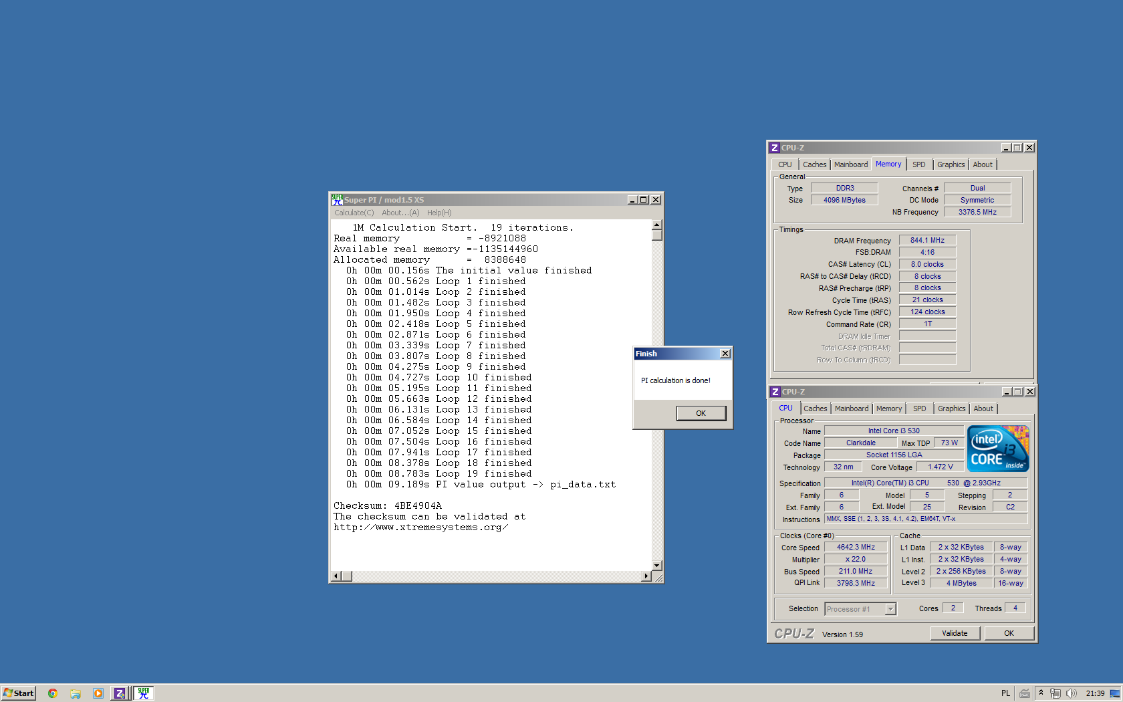Select Memory tab in upper CPU-Z window

tap(888, 164)
